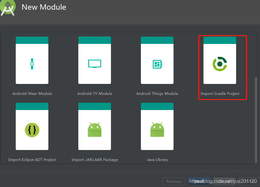Screen dimensions: 260x187
Task: Go back with the Previous button
Action: (x=174, y=182)
